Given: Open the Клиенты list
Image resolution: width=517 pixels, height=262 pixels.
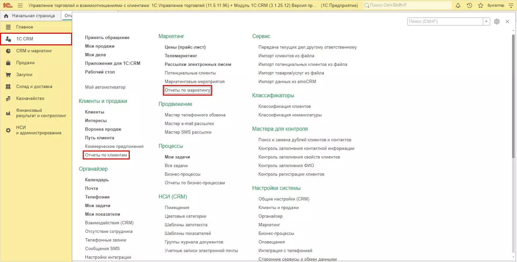Looking at the screenshot, I should point(95,112).
